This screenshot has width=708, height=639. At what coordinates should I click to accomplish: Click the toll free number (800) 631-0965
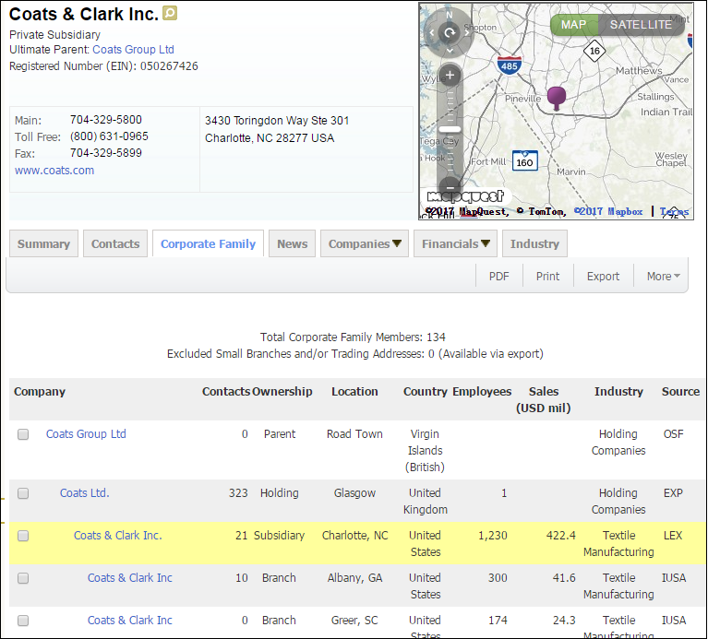click(x=109, y=136)
